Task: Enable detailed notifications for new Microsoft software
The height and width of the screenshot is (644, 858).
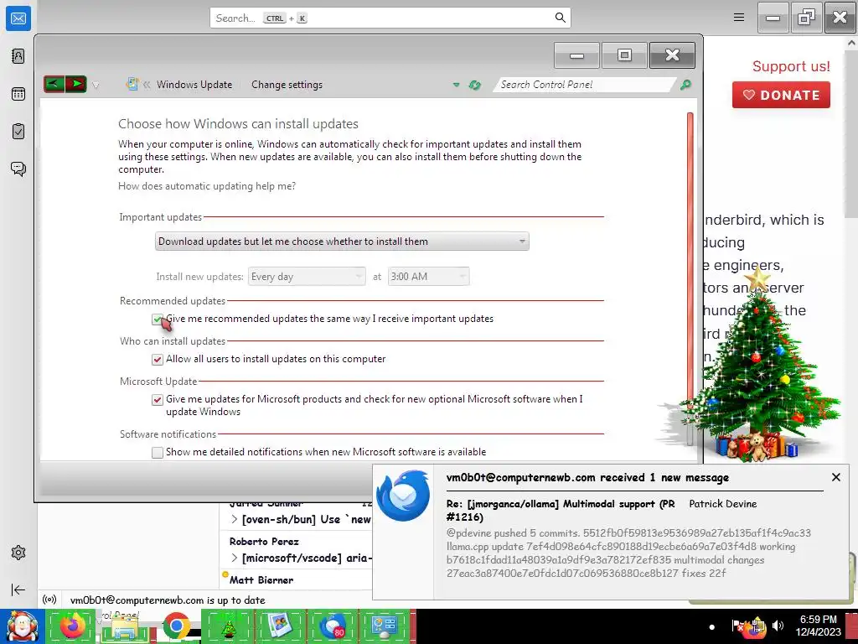Action: (158, 452)
